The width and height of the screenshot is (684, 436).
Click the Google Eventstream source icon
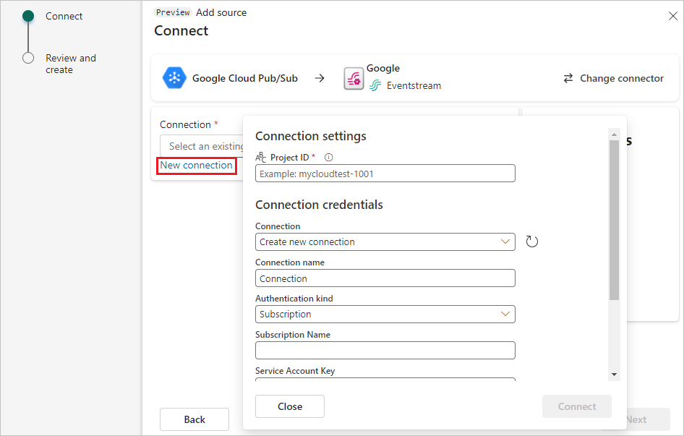click(x=354, y=77)
